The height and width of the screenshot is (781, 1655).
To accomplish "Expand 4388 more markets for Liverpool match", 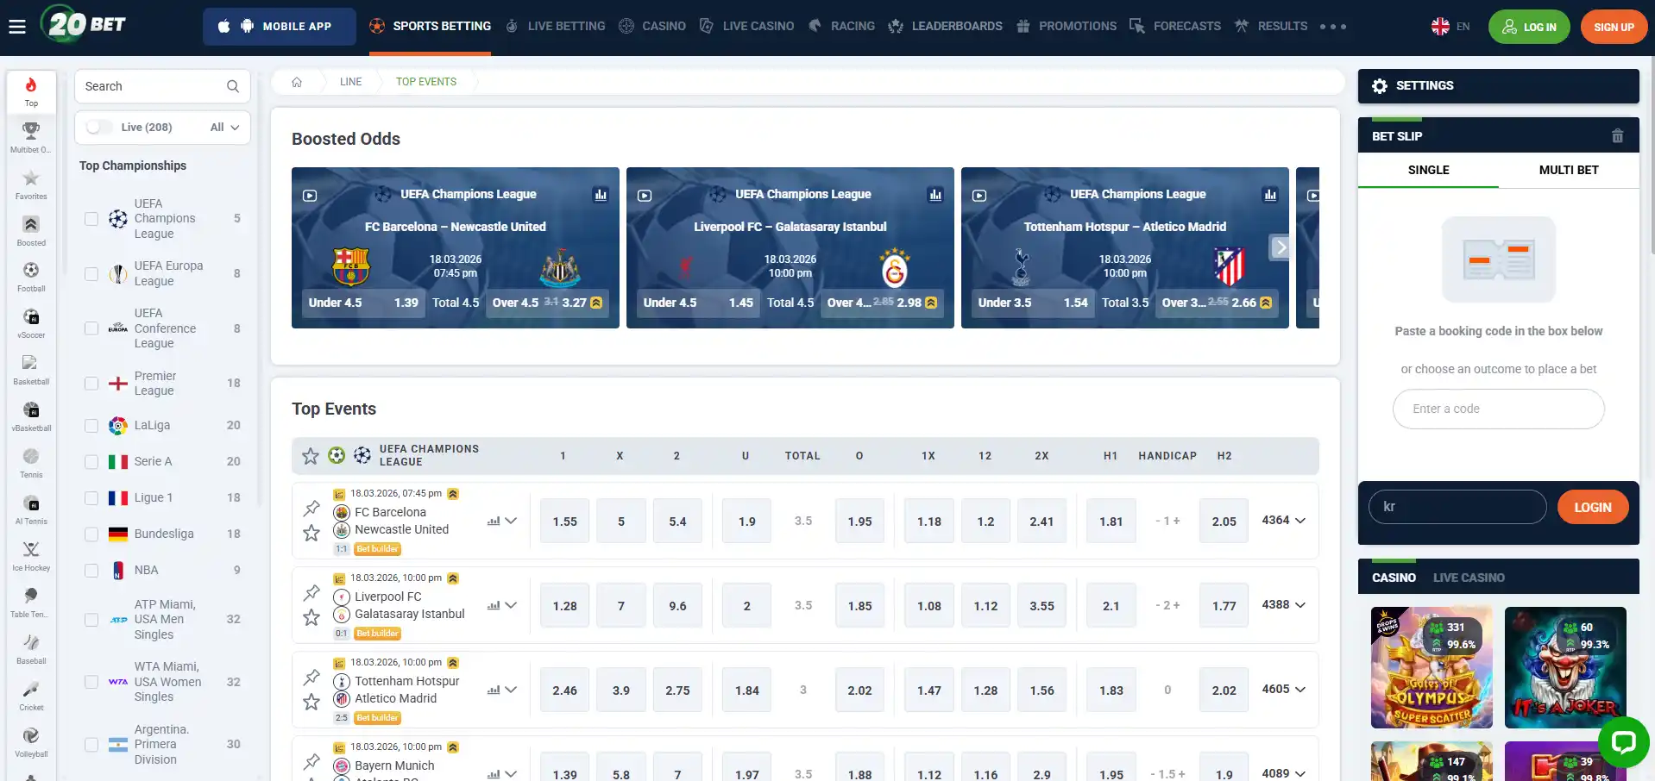I will point(1283,605).
